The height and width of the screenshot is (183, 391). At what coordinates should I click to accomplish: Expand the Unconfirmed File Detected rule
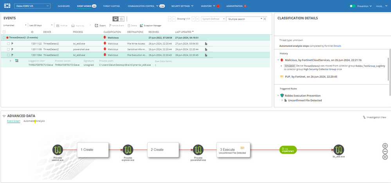coord(283,101)
